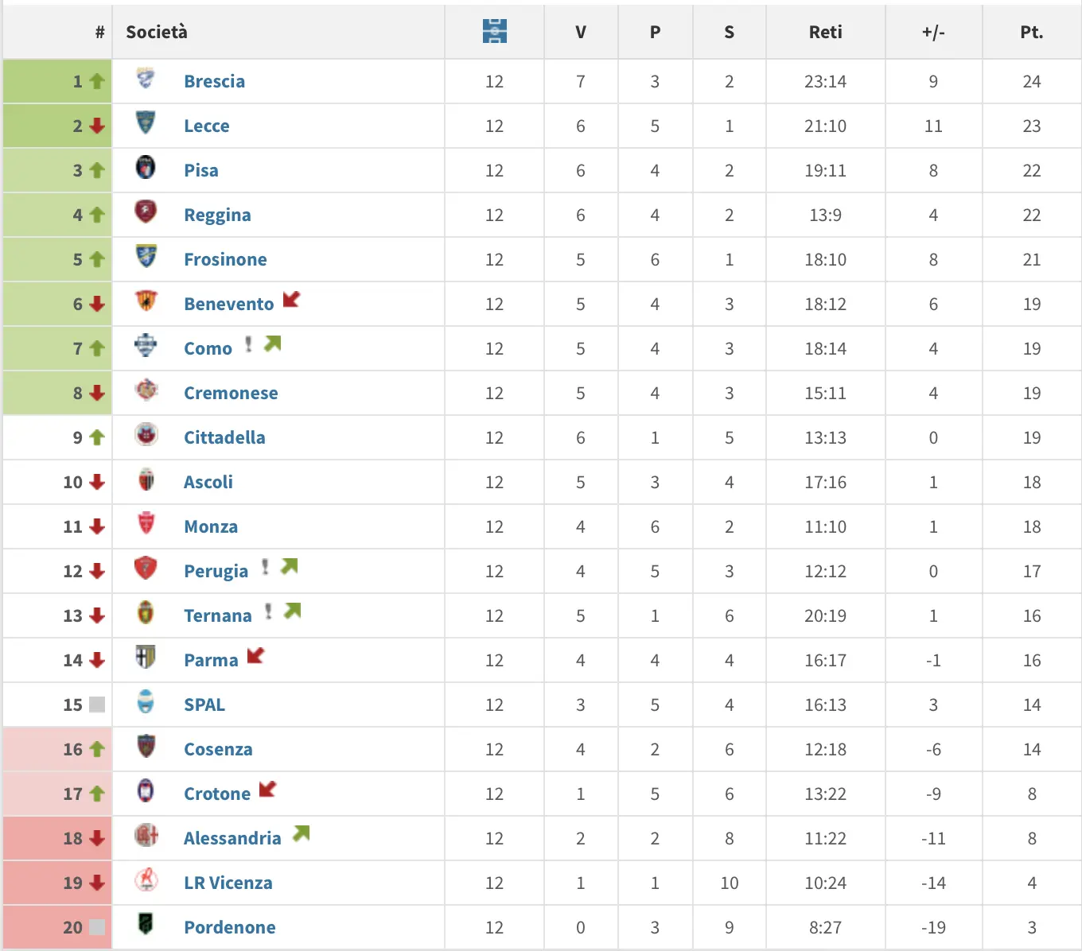Image resolution: width=1082 pixels, height=951 pixels.
Task: Open the Cittadella team link
Action: pos(224,437)
